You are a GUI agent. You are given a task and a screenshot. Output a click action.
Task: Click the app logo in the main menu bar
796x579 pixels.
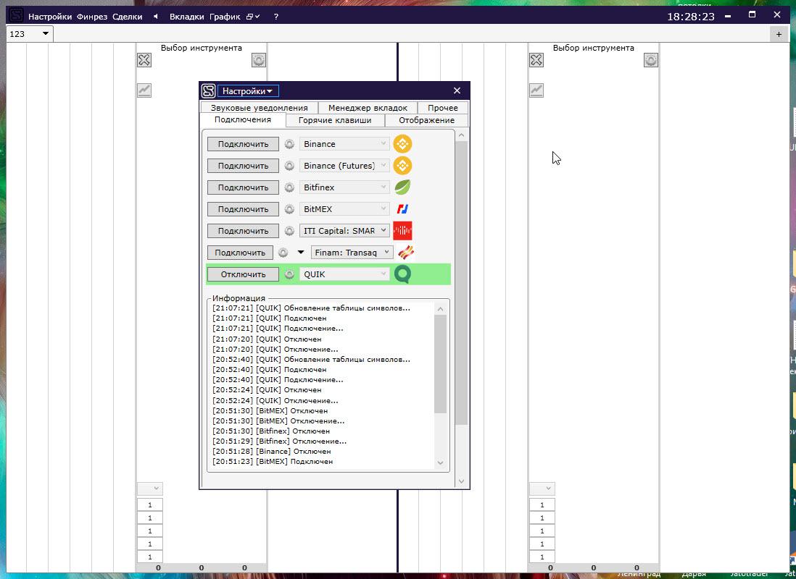[16, 16]
